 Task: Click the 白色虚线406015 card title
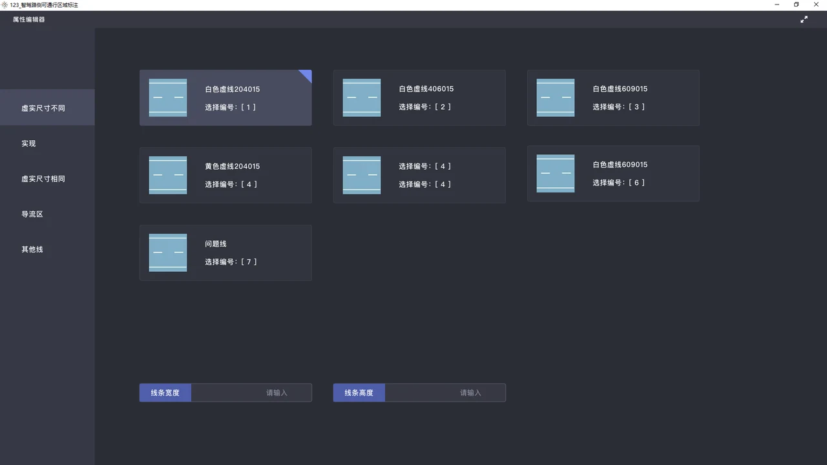coord(426,89)
